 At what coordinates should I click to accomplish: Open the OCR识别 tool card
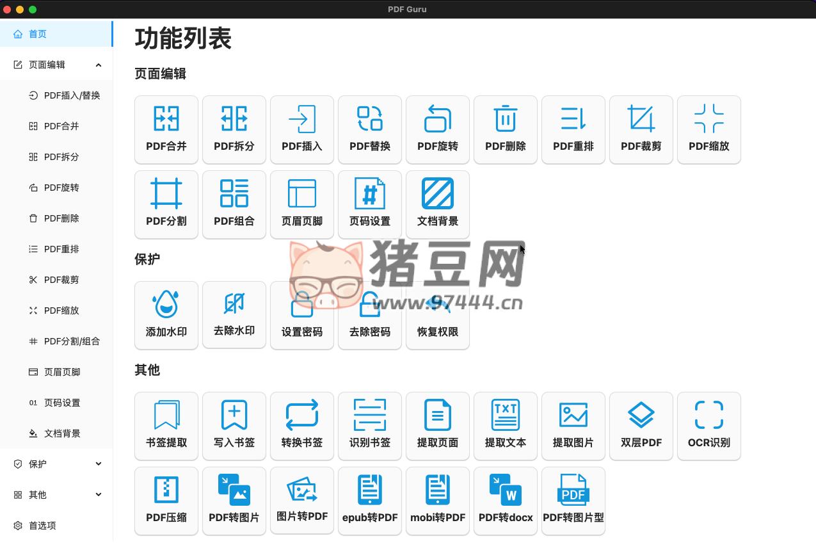709,426
